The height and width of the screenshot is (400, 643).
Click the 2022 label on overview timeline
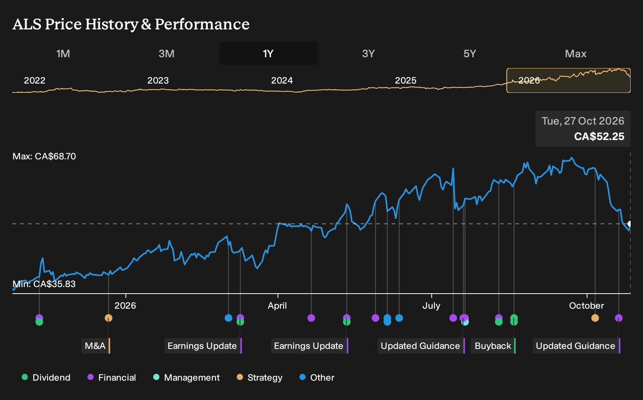34,80
